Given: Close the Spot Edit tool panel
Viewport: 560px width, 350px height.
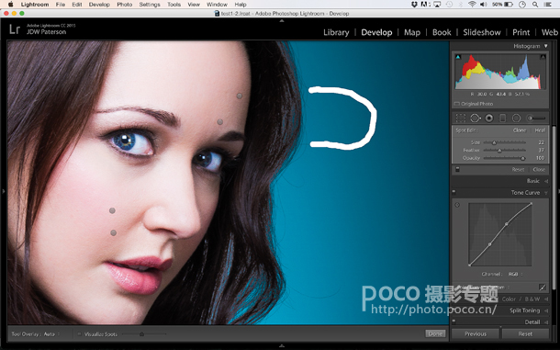Looking at the screenshot, I should [x=539, y=169].
